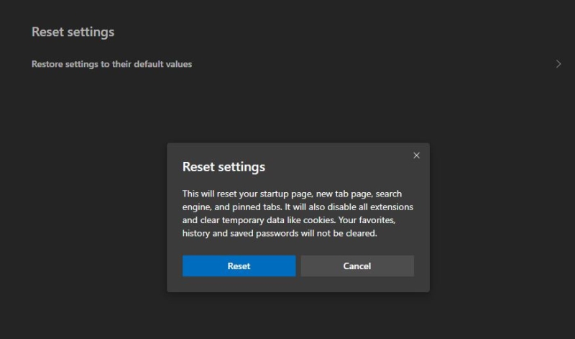
Task: Click Cancel in the Reset settings dialog
Action: pos(357,266)
